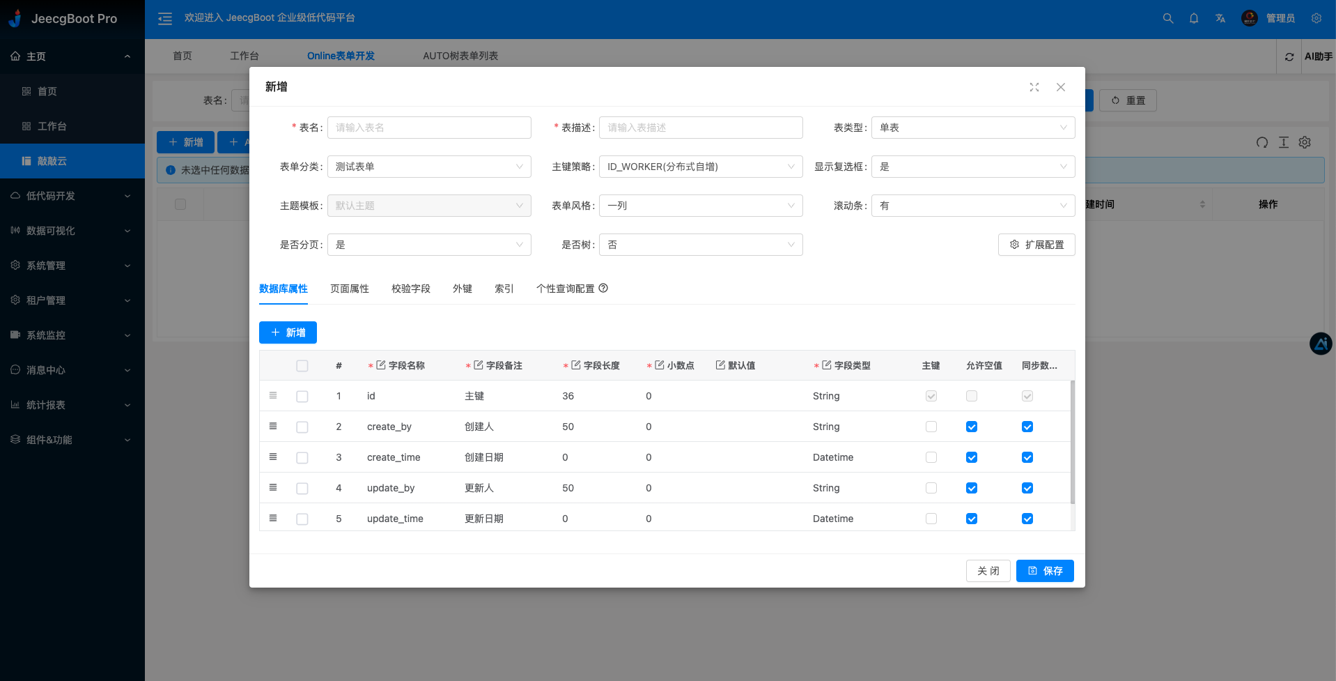Viewport: 1336px width, 681px height.
Task: Click the admin avatar picture
Action: pyautogui.click(x=1250, y=18)
